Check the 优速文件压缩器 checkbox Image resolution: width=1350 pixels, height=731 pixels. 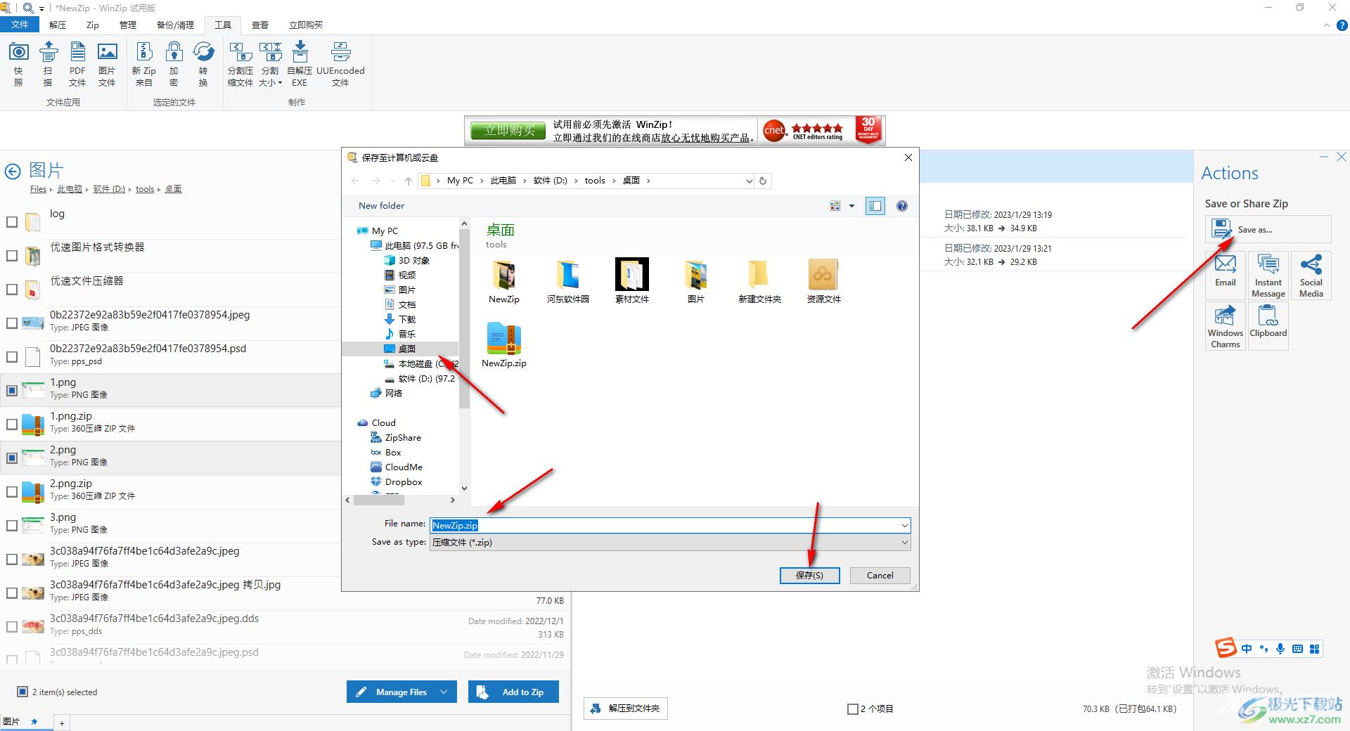12,290
